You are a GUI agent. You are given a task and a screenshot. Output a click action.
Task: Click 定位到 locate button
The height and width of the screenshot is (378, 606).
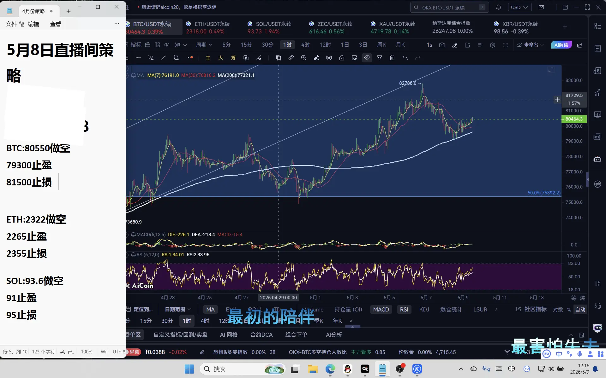(x=140, y=310)
